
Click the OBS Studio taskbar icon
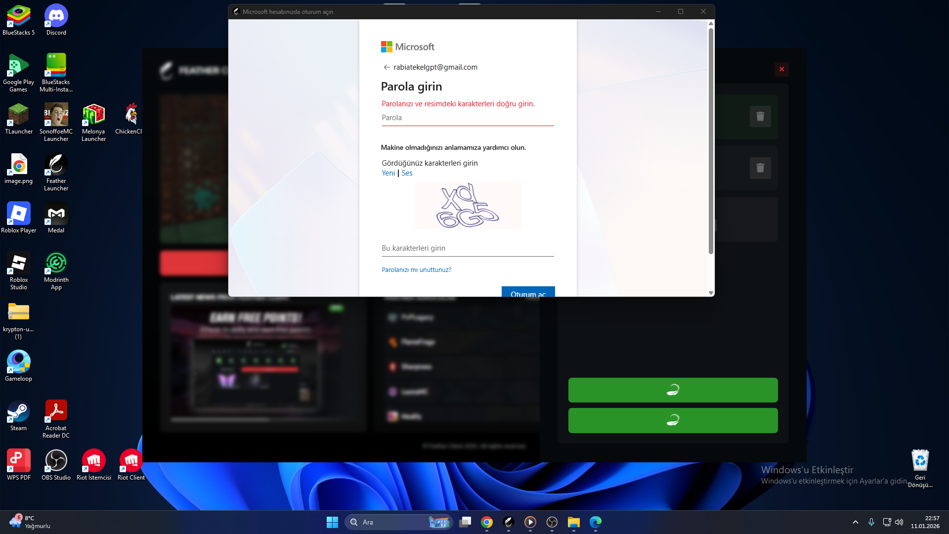tap(552, 522)
